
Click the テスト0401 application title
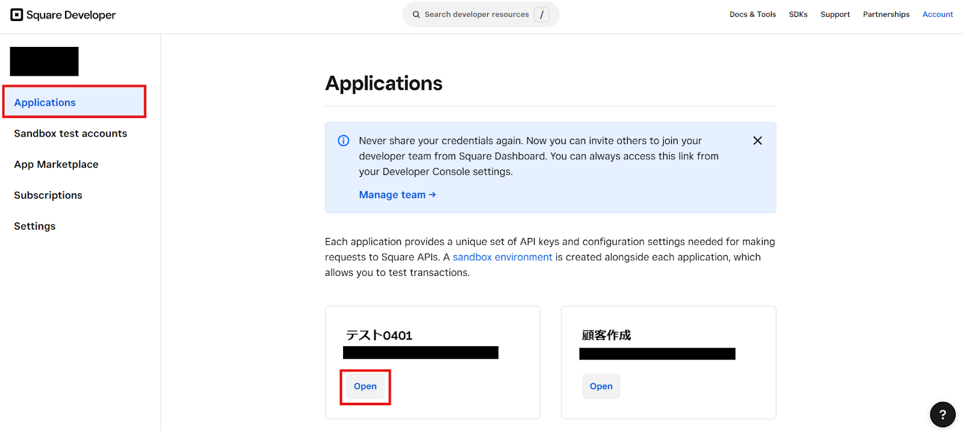pyautogui.click(x=379, y=335)
